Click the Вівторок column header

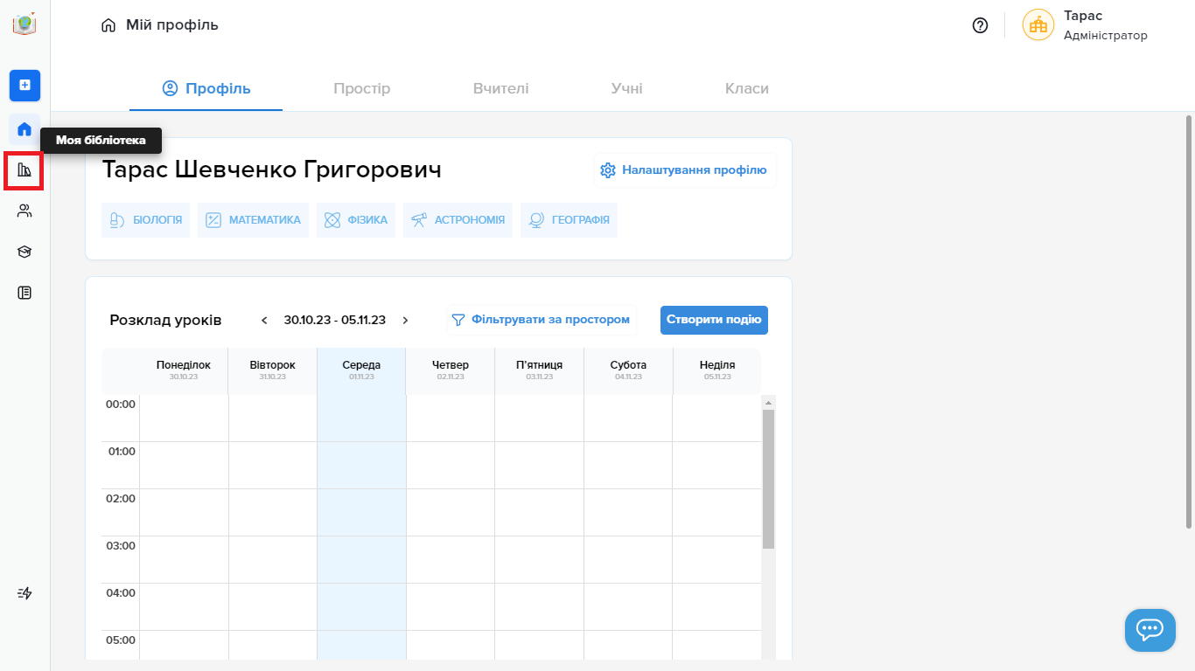272,370
